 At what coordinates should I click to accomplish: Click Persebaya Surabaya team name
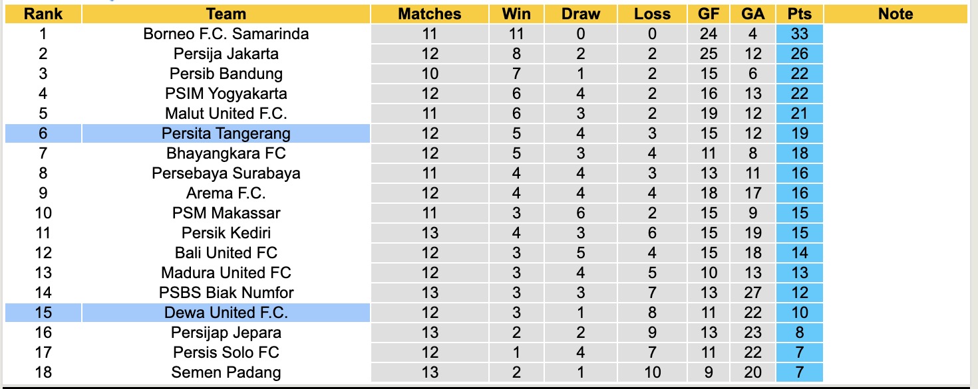pyautogui.click(x=226, y=173)
